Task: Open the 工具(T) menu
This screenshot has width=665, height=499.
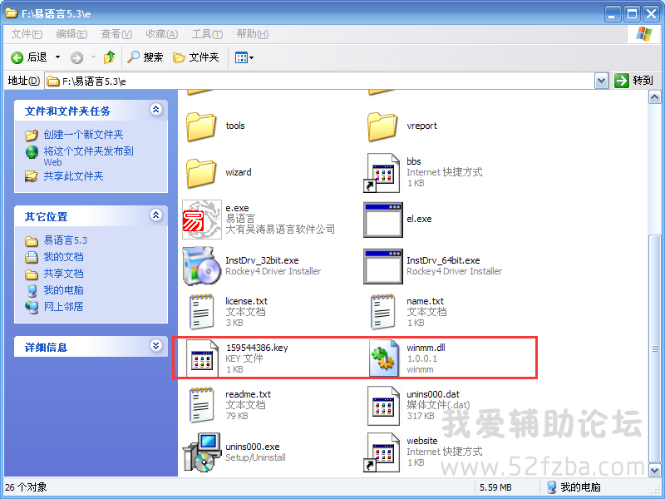Action: pyautogui.click(x=207, y=34)
